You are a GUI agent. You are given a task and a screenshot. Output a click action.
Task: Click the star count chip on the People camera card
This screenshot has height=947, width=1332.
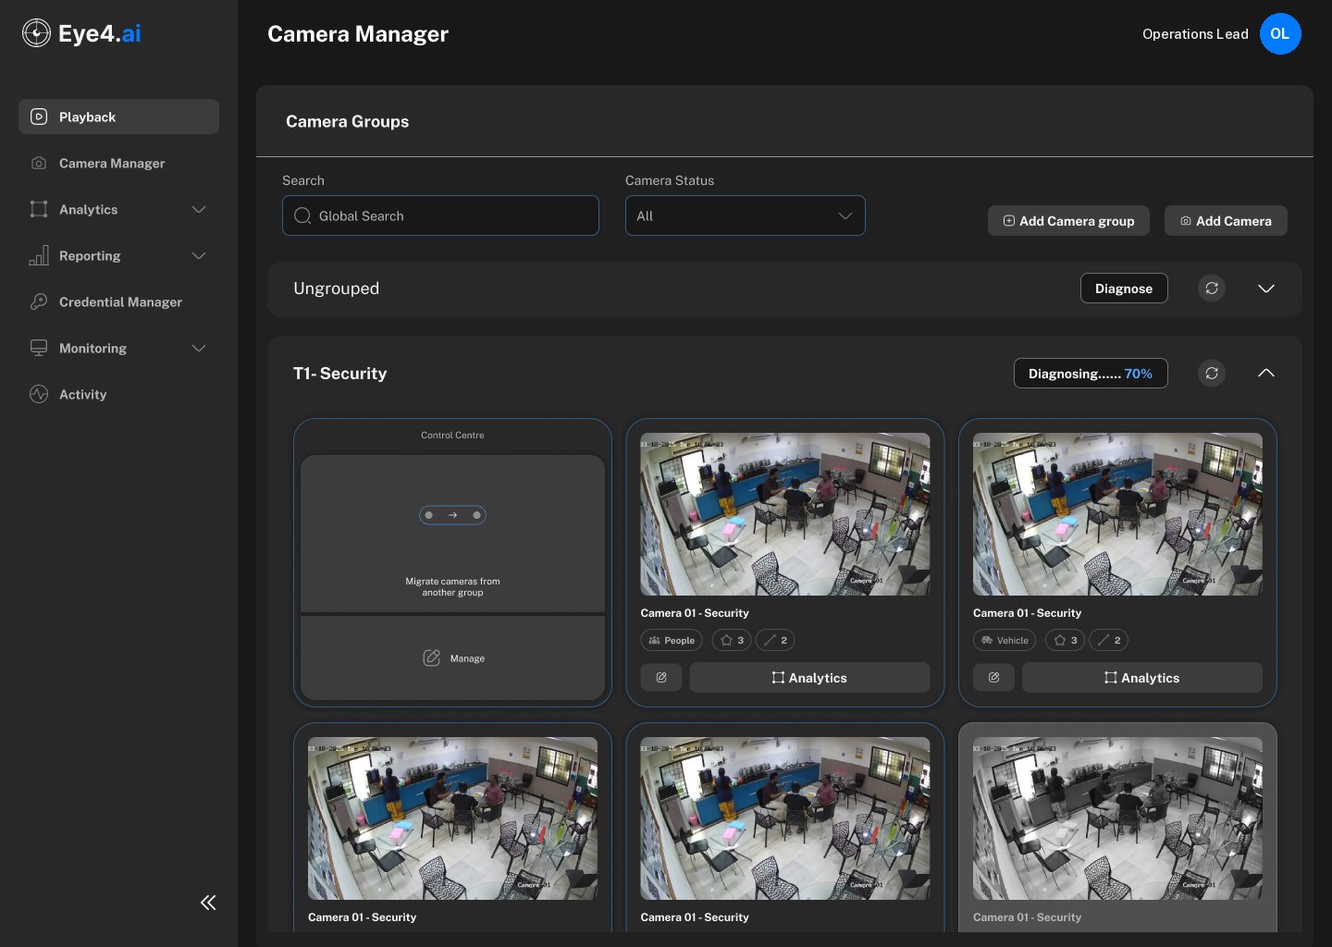pyautogui.click(x=732, y=640)
